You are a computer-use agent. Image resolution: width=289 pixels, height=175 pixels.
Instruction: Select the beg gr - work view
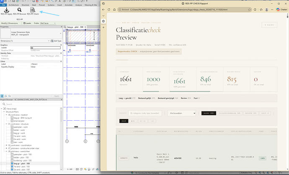19,133
